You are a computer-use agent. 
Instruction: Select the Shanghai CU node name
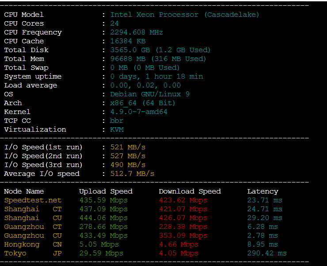click(33, 218)
